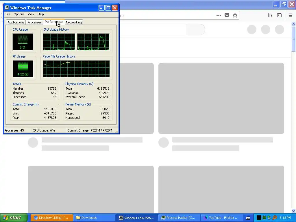Select the Performance tab
This screenshot has width=296, height=222.
click(53, 22)
